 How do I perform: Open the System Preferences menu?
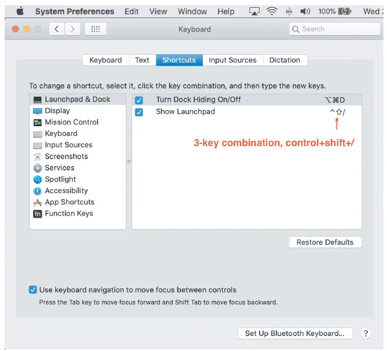[74, 11]
